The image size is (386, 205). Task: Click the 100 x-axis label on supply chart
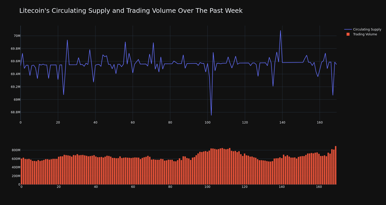[x=207, y=122]
